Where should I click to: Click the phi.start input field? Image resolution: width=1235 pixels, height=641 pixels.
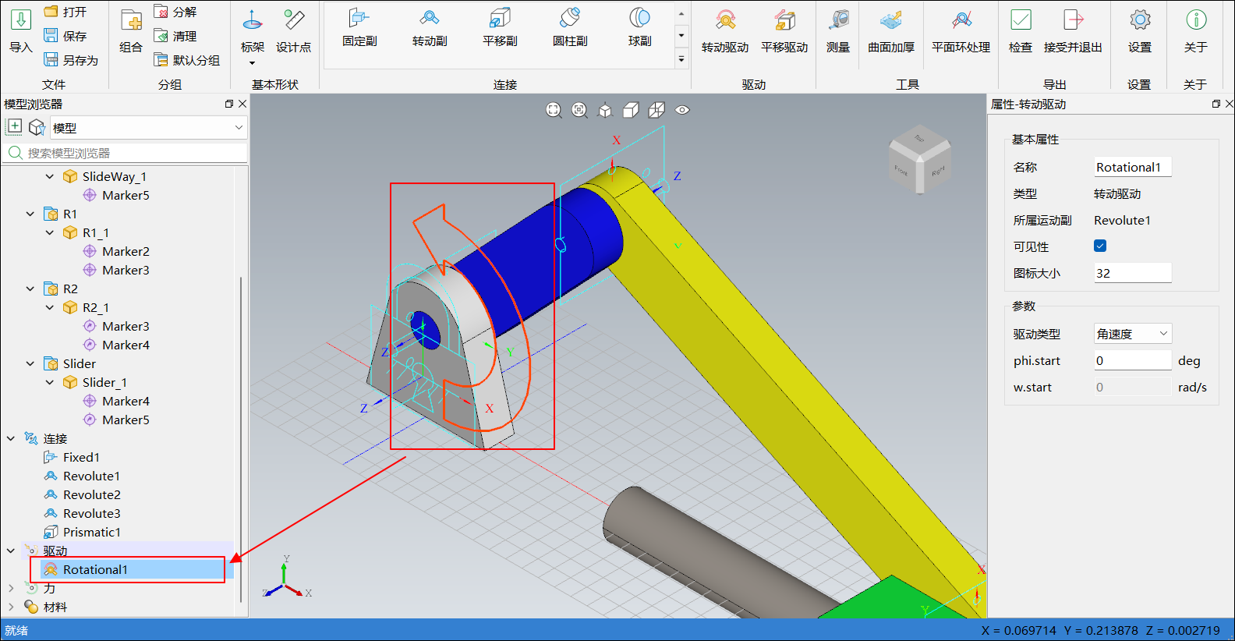(x=1132, y=360)
